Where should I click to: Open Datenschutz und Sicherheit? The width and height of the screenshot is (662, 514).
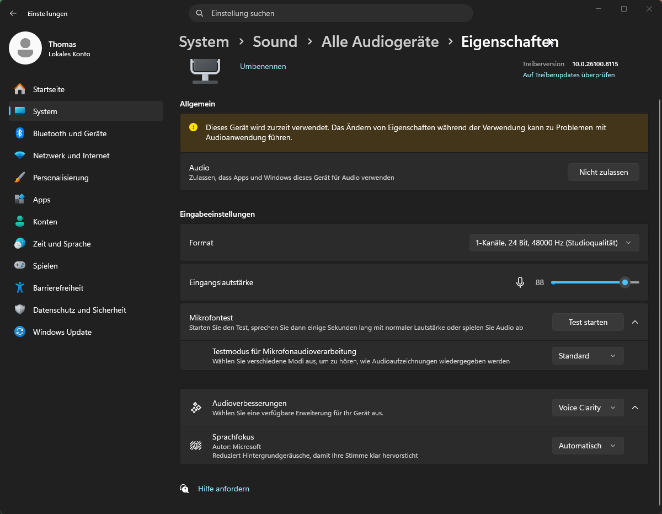point(79,310)
